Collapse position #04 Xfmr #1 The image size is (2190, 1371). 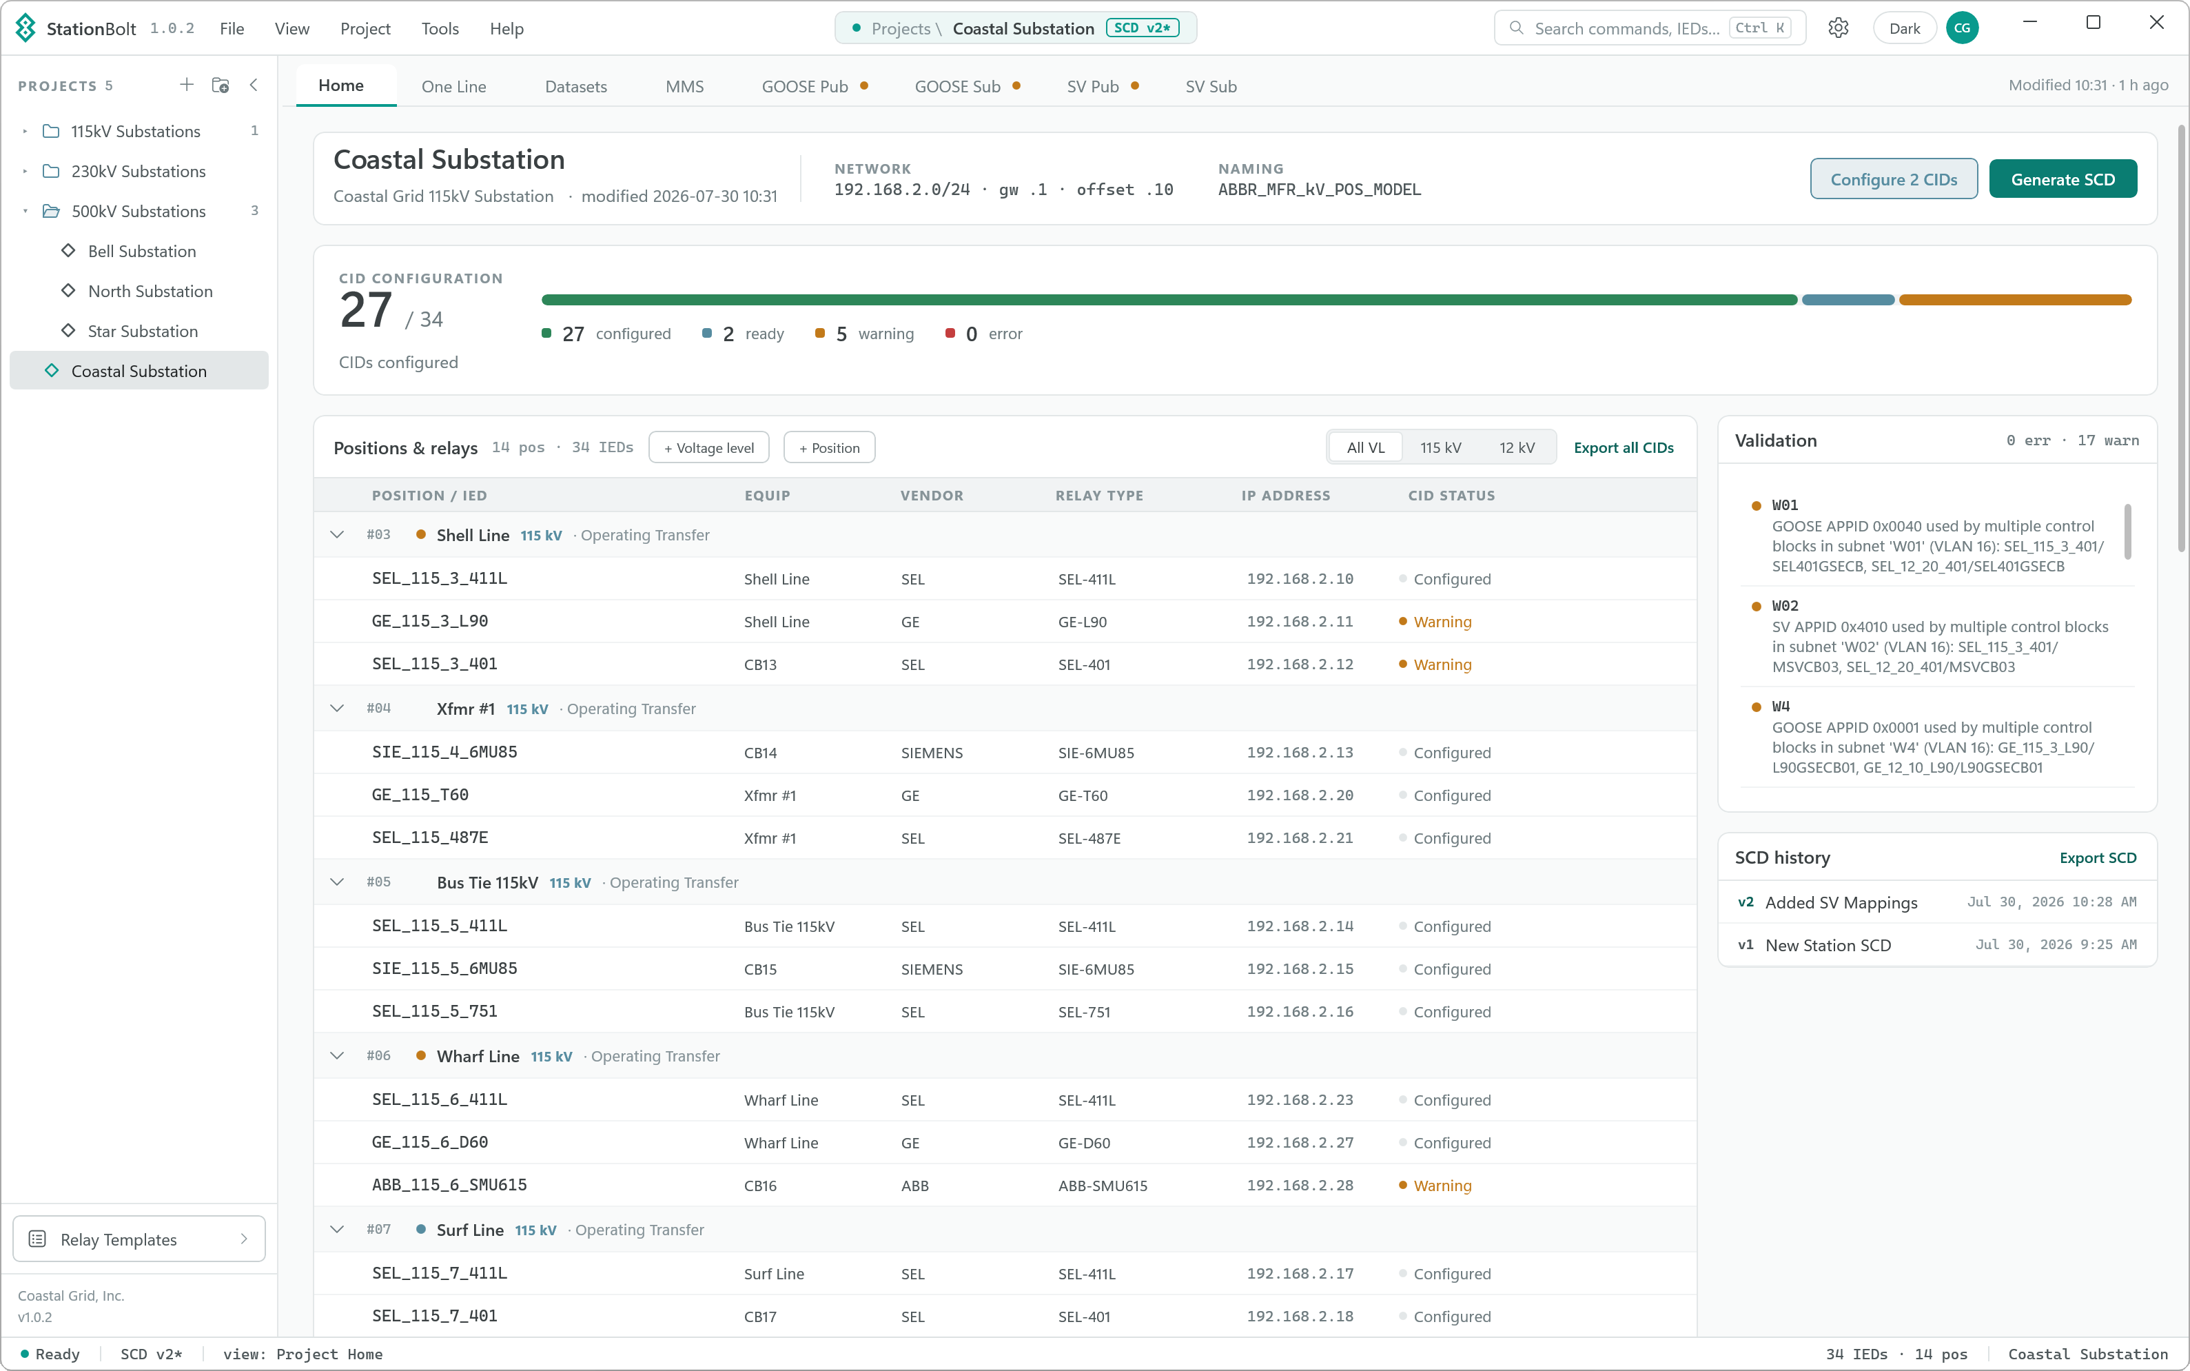coord(337,708)
